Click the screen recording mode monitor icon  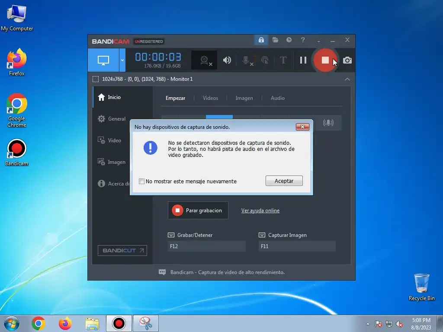(x=103, y=60)
